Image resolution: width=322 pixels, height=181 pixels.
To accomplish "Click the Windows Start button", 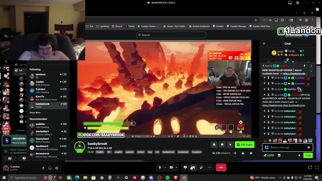I will pyautogui.click(x=4, y=178).
